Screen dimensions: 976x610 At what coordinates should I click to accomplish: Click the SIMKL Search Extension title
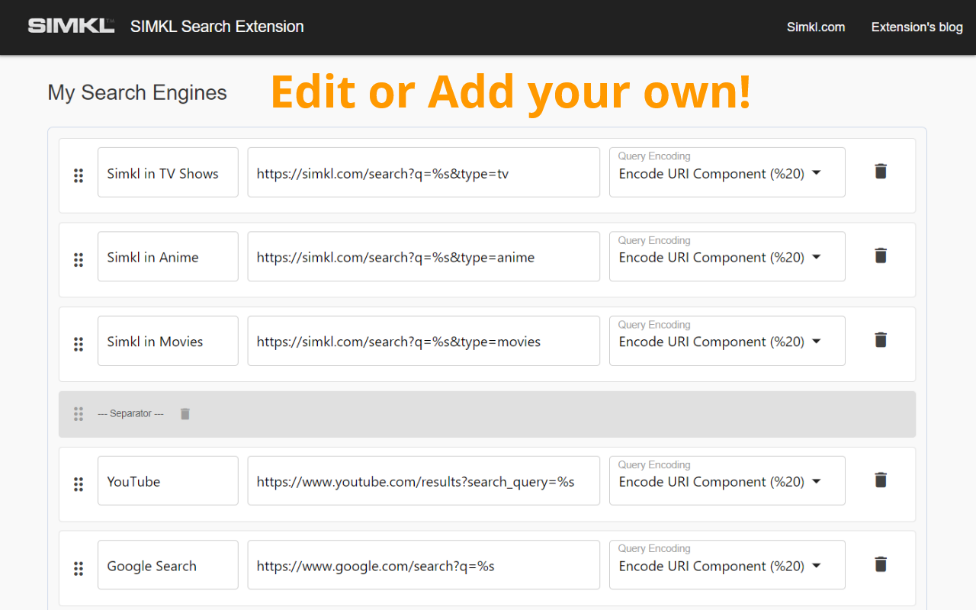pos(217,26)
